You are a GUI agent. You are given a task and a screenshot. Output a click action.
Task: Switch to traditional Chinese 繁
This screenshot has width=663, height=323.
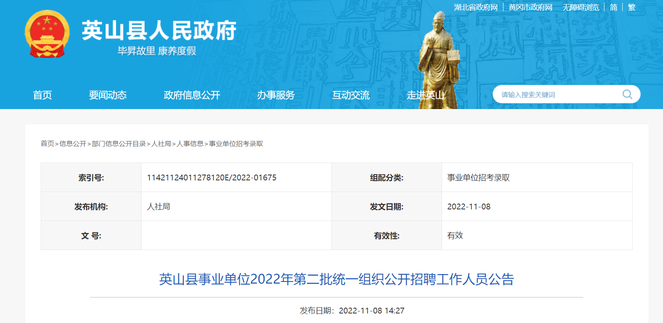coord(632,7)
